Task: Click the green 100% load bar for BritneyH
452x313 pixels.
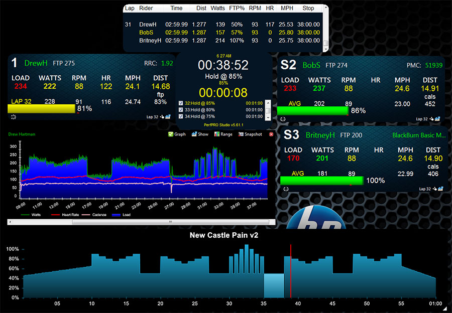Action: [x=322, y=181]
